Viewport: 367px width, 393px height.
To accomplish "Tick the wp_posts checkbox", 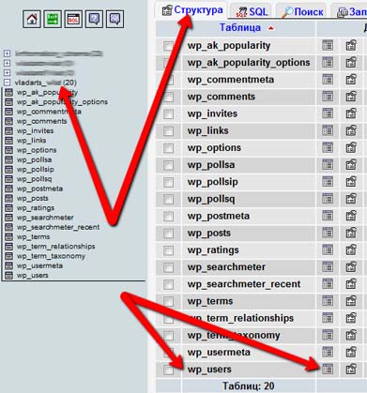I will click(x=168, y=234).
